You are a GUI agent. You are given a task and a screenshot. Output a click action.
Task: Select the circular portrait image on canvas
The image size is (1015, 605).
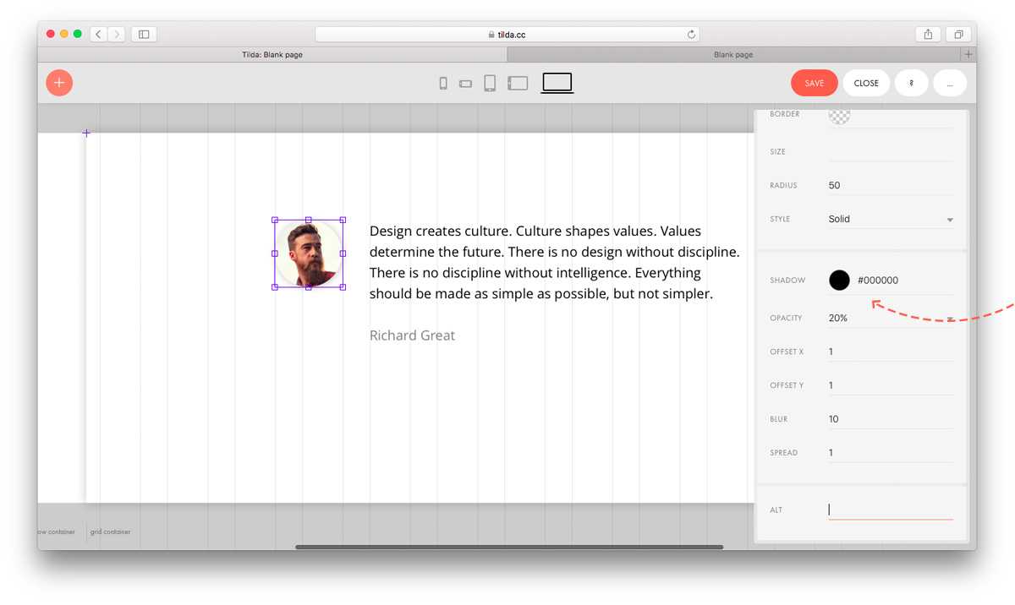click(x=309, y=253)
